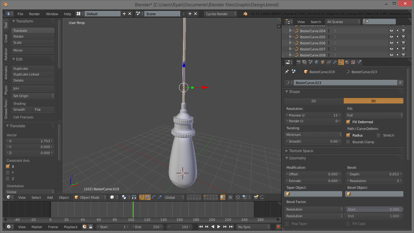Open the Scene properties tab
This screenshot has height=233, width=414.
coord(311,62)
